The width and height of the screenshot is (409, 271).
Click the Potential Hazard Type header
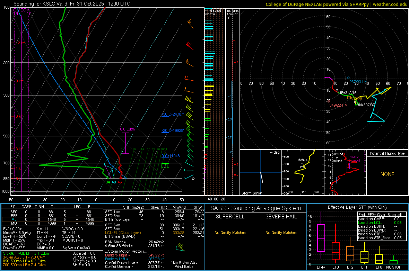pos(387,153)
